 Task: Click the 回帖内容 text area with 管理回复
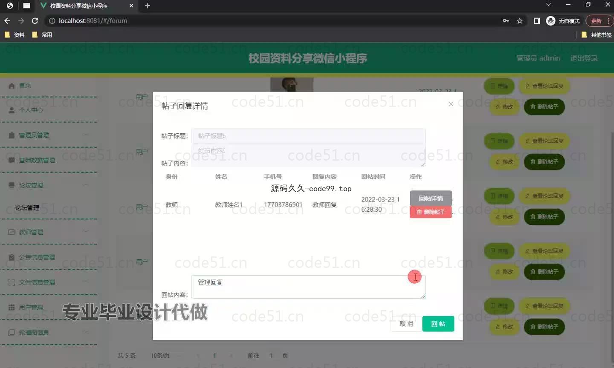pyautogui.click(x=308, y=287)
